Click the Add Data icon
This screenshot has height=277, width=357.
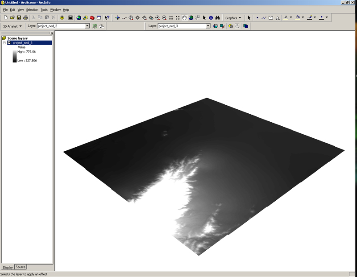[62, 18]
